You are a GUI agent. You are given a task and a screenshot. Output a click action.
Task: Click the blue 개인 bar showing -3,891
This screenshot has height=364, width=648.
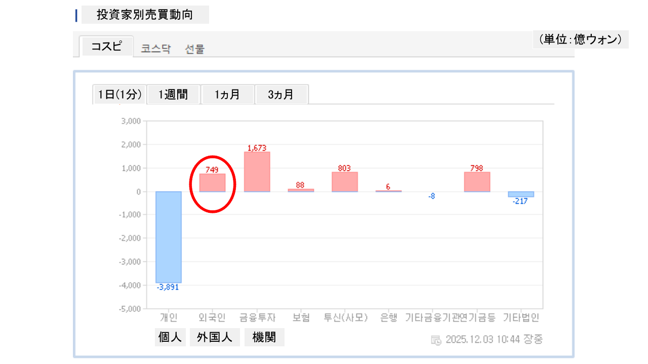(x=169, y=237)
